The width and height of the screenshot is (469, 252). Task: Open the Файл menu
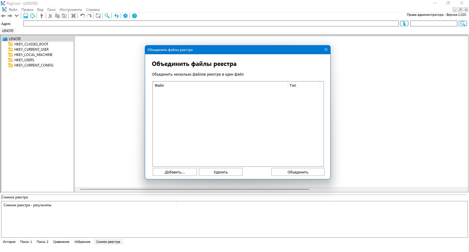tap(13, 10)
